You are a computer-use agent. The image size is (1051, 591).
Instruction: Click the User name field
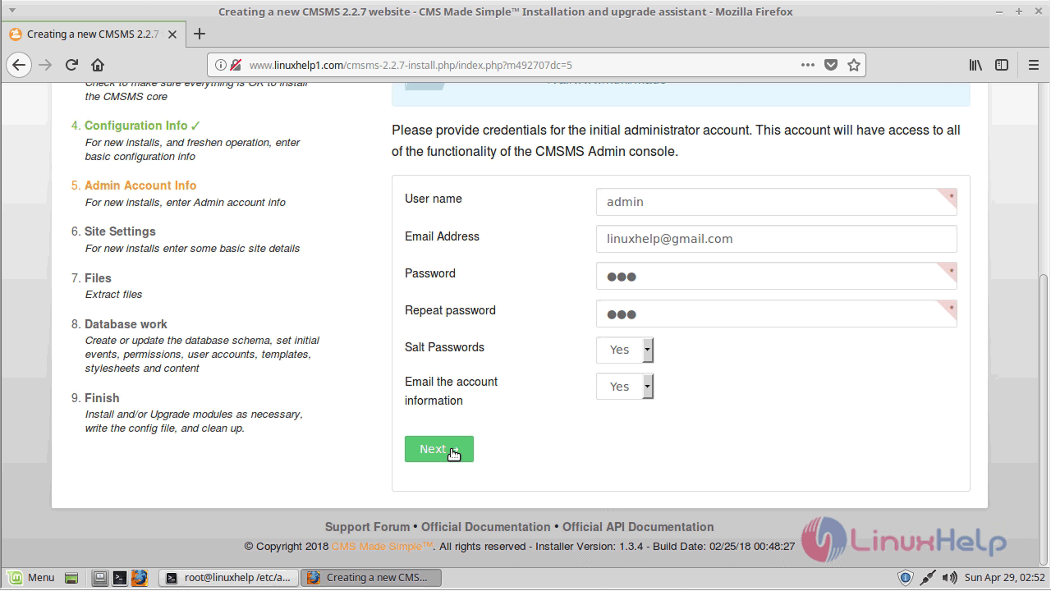point(776,202)
